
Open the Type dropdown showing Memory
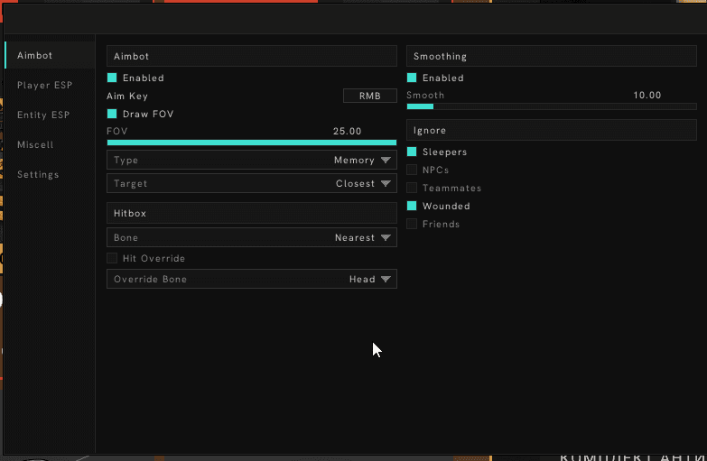(252, 160)
